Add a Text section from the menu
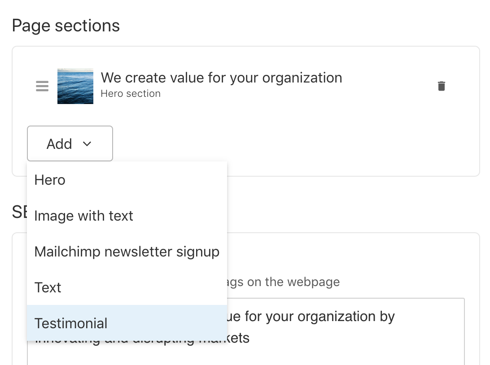The image size is (490, 365). coord(48,287)
